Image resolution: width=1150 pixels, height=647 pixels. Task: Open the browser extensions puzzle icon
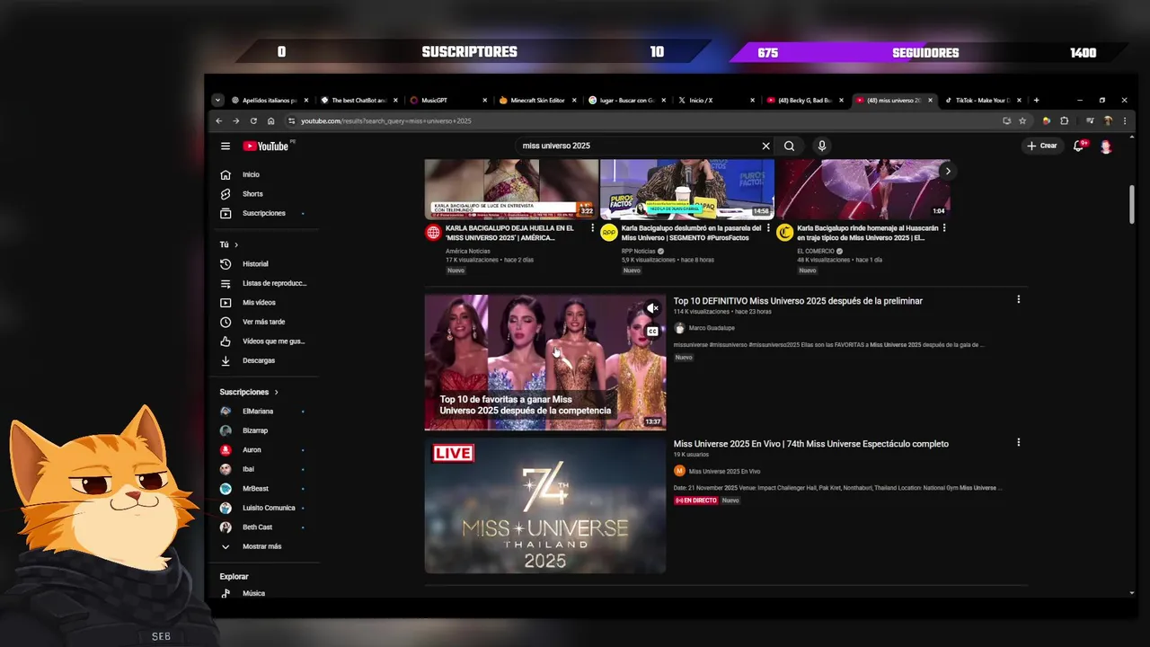click(1065, 120)
